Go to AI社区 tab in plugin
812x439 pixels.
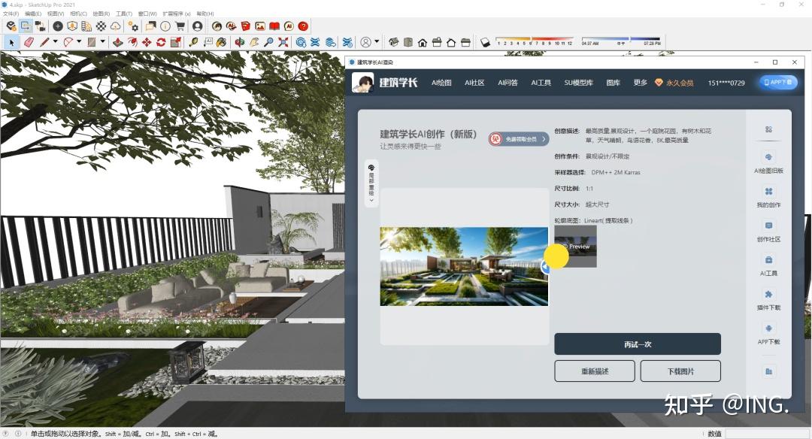point(474,83)
